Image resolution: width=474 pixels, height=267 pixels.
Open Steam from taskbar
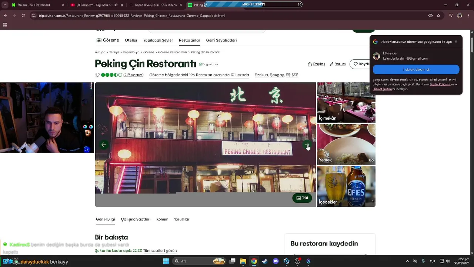[x=264, y=261]
